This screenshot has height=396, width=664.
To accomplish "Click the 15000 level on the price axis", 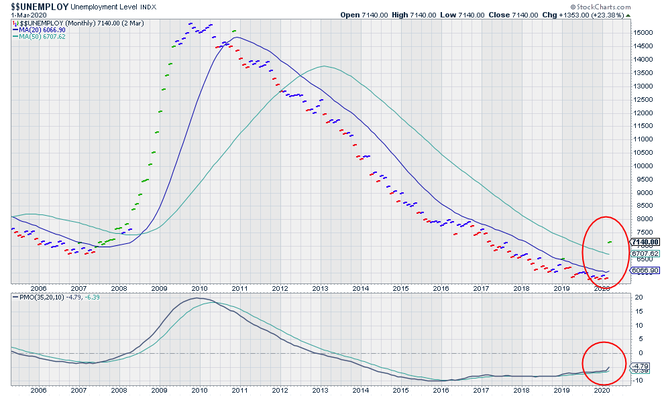I will tap(645, 32).
